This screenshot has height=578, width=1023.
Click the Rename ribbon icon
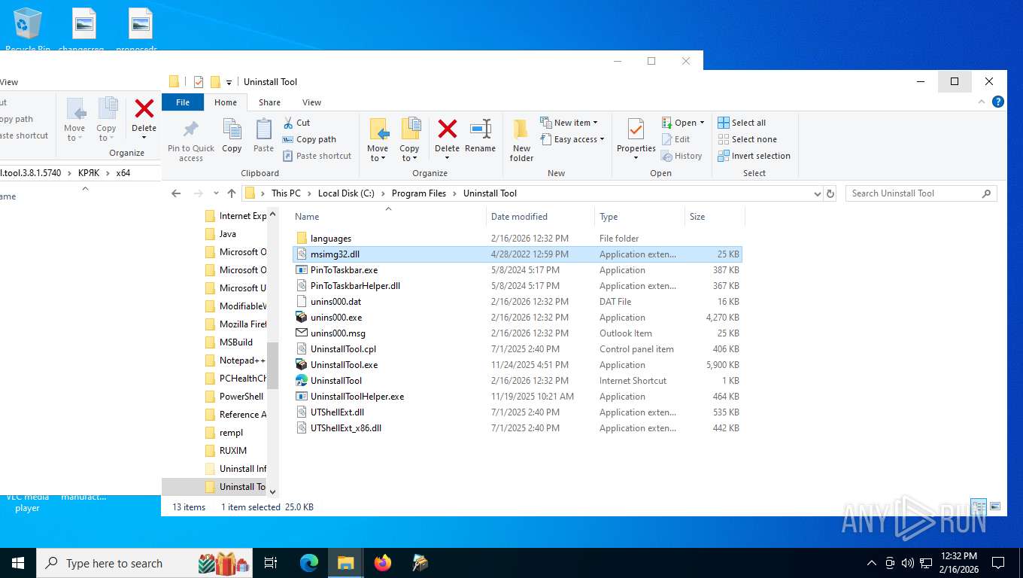coord(480,129)
